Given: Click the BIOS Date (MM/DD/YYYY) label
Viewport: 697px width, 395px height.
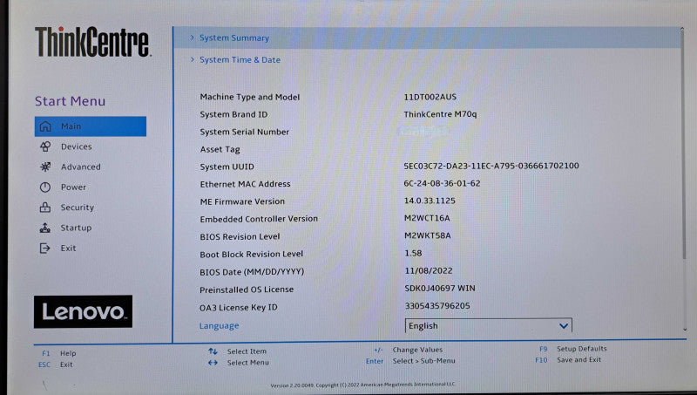Looking at the screenshot, I should click(252, 272).
